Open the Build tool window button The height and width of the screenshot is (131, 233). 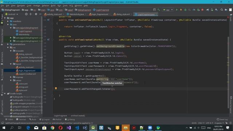[33, 119]
